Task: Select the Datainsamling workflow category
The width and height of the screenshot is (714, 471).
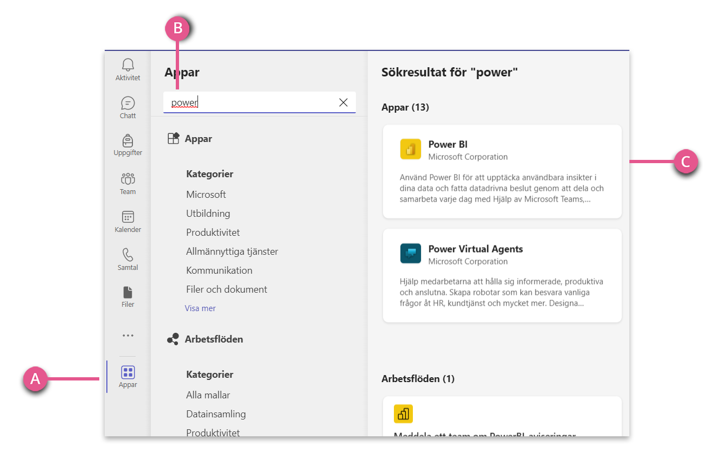Action: click(x=216, y=414)
